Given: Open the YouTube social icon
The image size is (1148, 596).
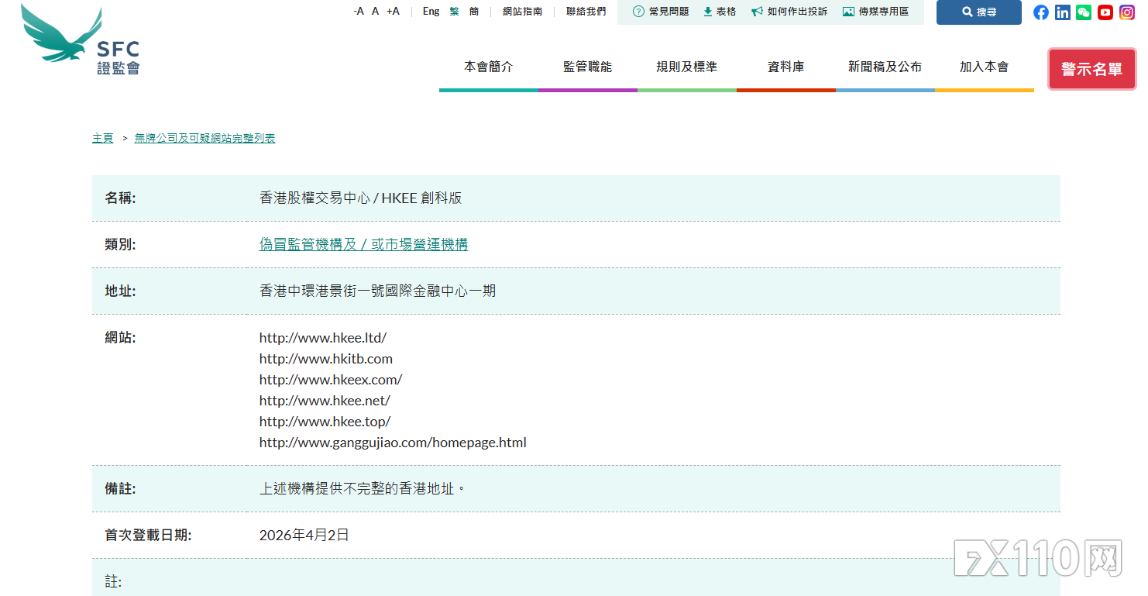Looking at the screenshot, I should (x=1105, y=12).
